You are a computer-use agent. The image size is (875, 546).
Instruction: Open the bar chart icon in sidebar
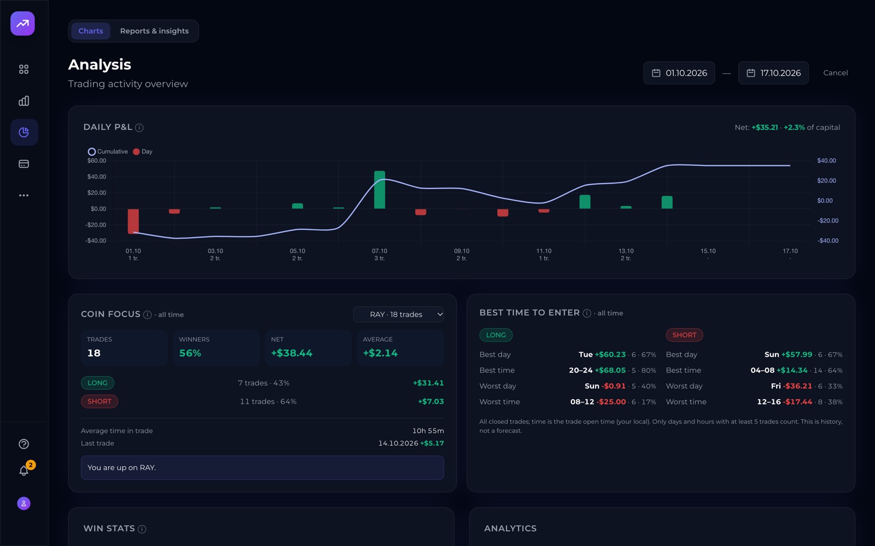point(24,101)
